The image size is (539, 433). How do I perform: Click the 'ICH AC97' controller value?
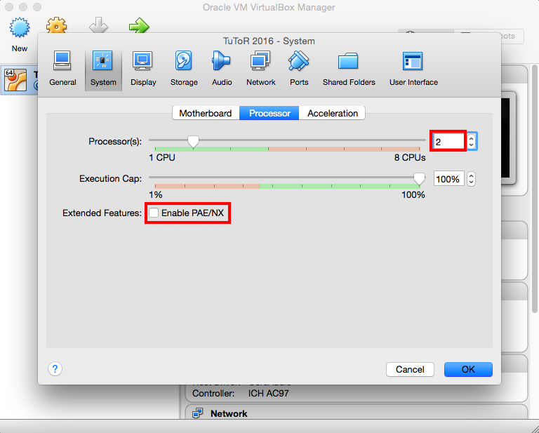click(269, 393)
